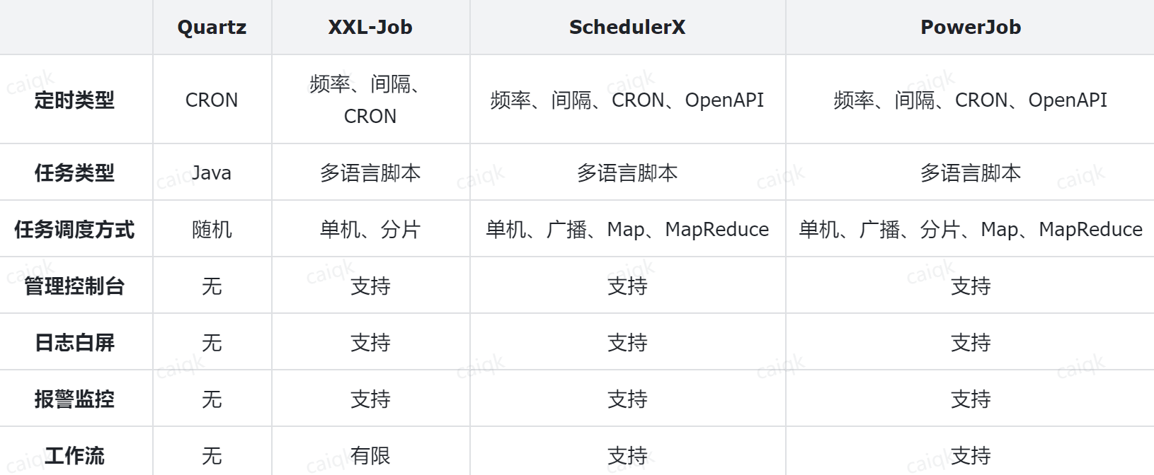
Task: Click Quartz's CRON 定时类型 cell
Action: (212, 100)
